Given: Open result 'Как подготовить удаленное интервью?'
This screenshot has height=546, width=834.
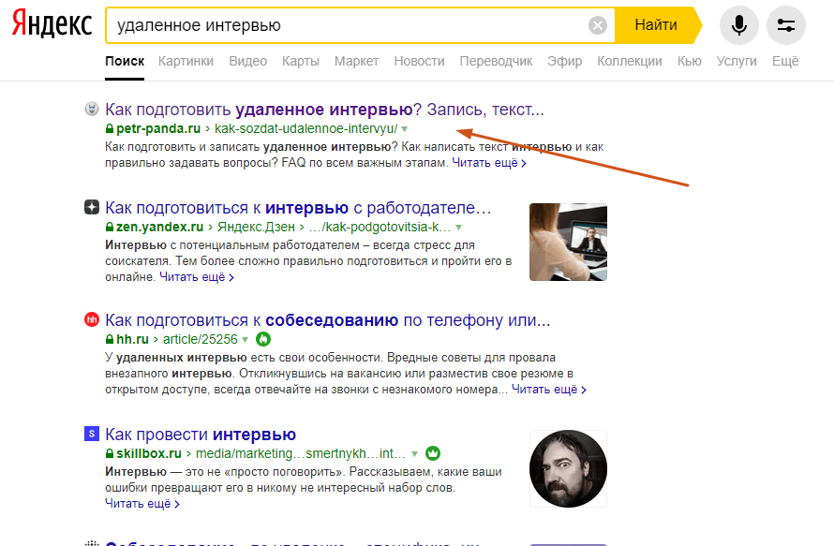Looking at the screenshot, I should [324, 110].
